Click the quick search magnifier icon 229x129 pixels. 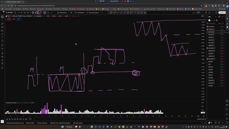click(206, 13)
